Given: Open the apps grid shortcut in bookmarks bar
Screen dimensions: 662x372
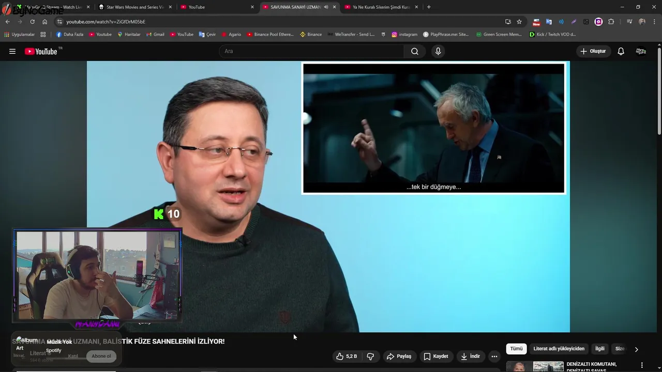Looking at the screenshot, I should (x=43, y=35).
